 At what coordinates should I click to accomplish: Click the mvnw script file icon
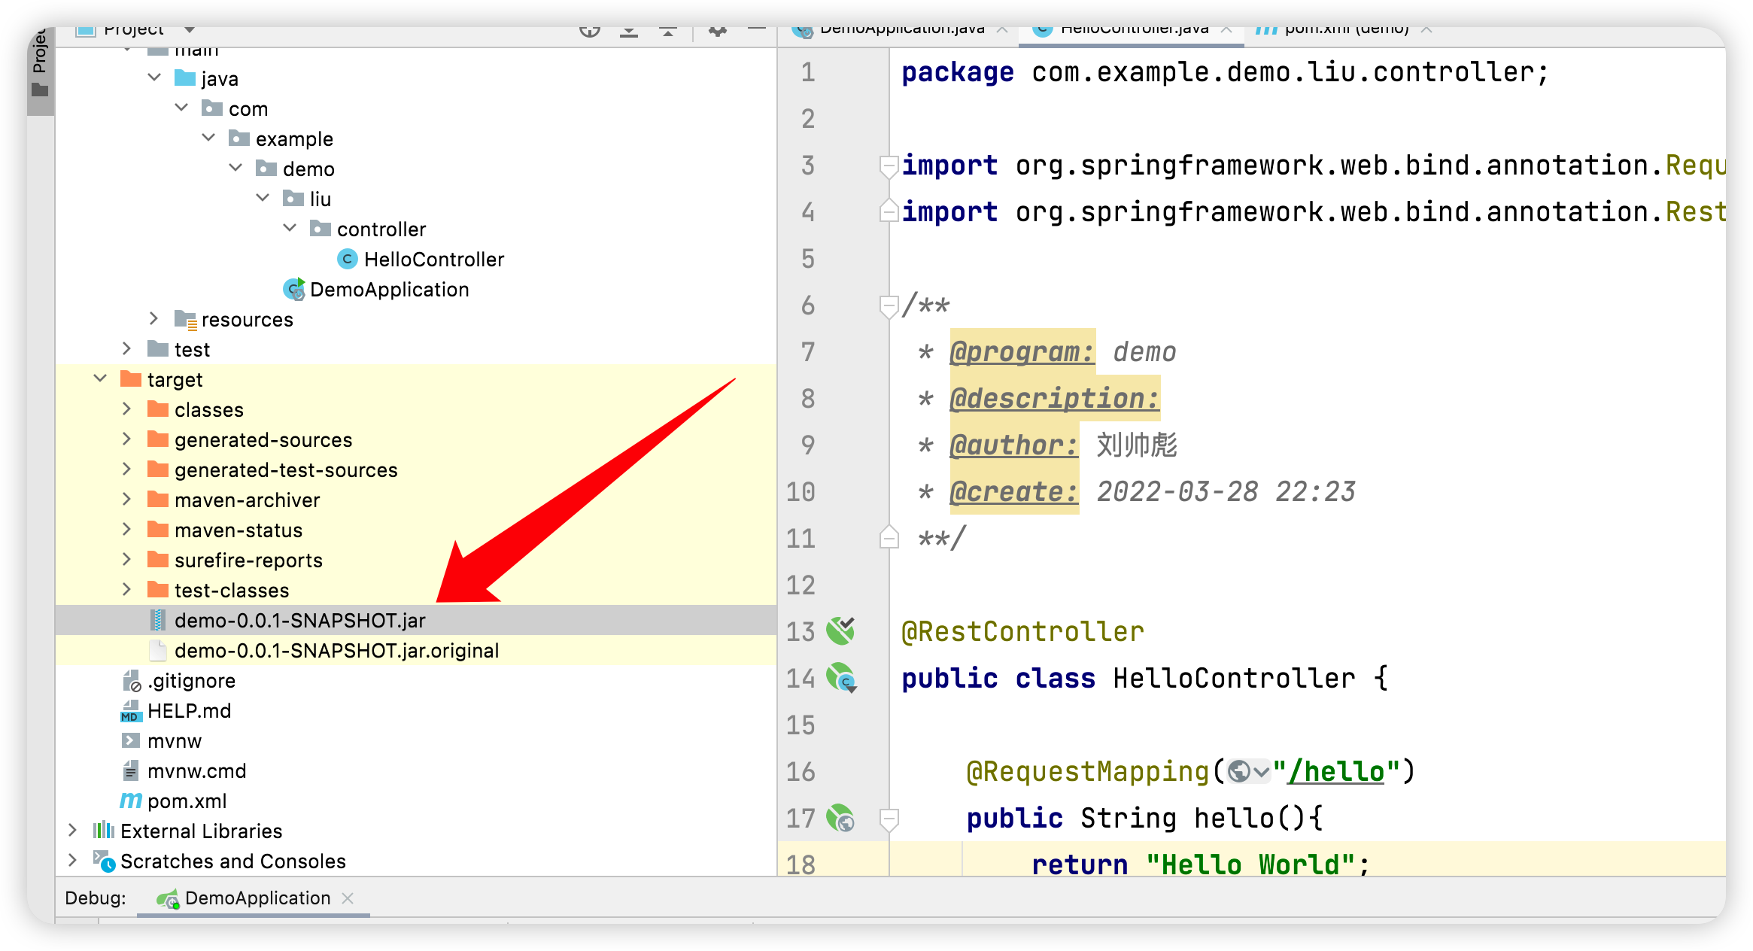pos(131,741)
